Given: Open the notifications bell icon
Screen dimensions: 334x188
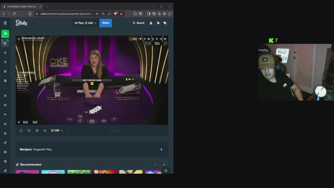Looking at the screenshot, I should pos(158,23).
